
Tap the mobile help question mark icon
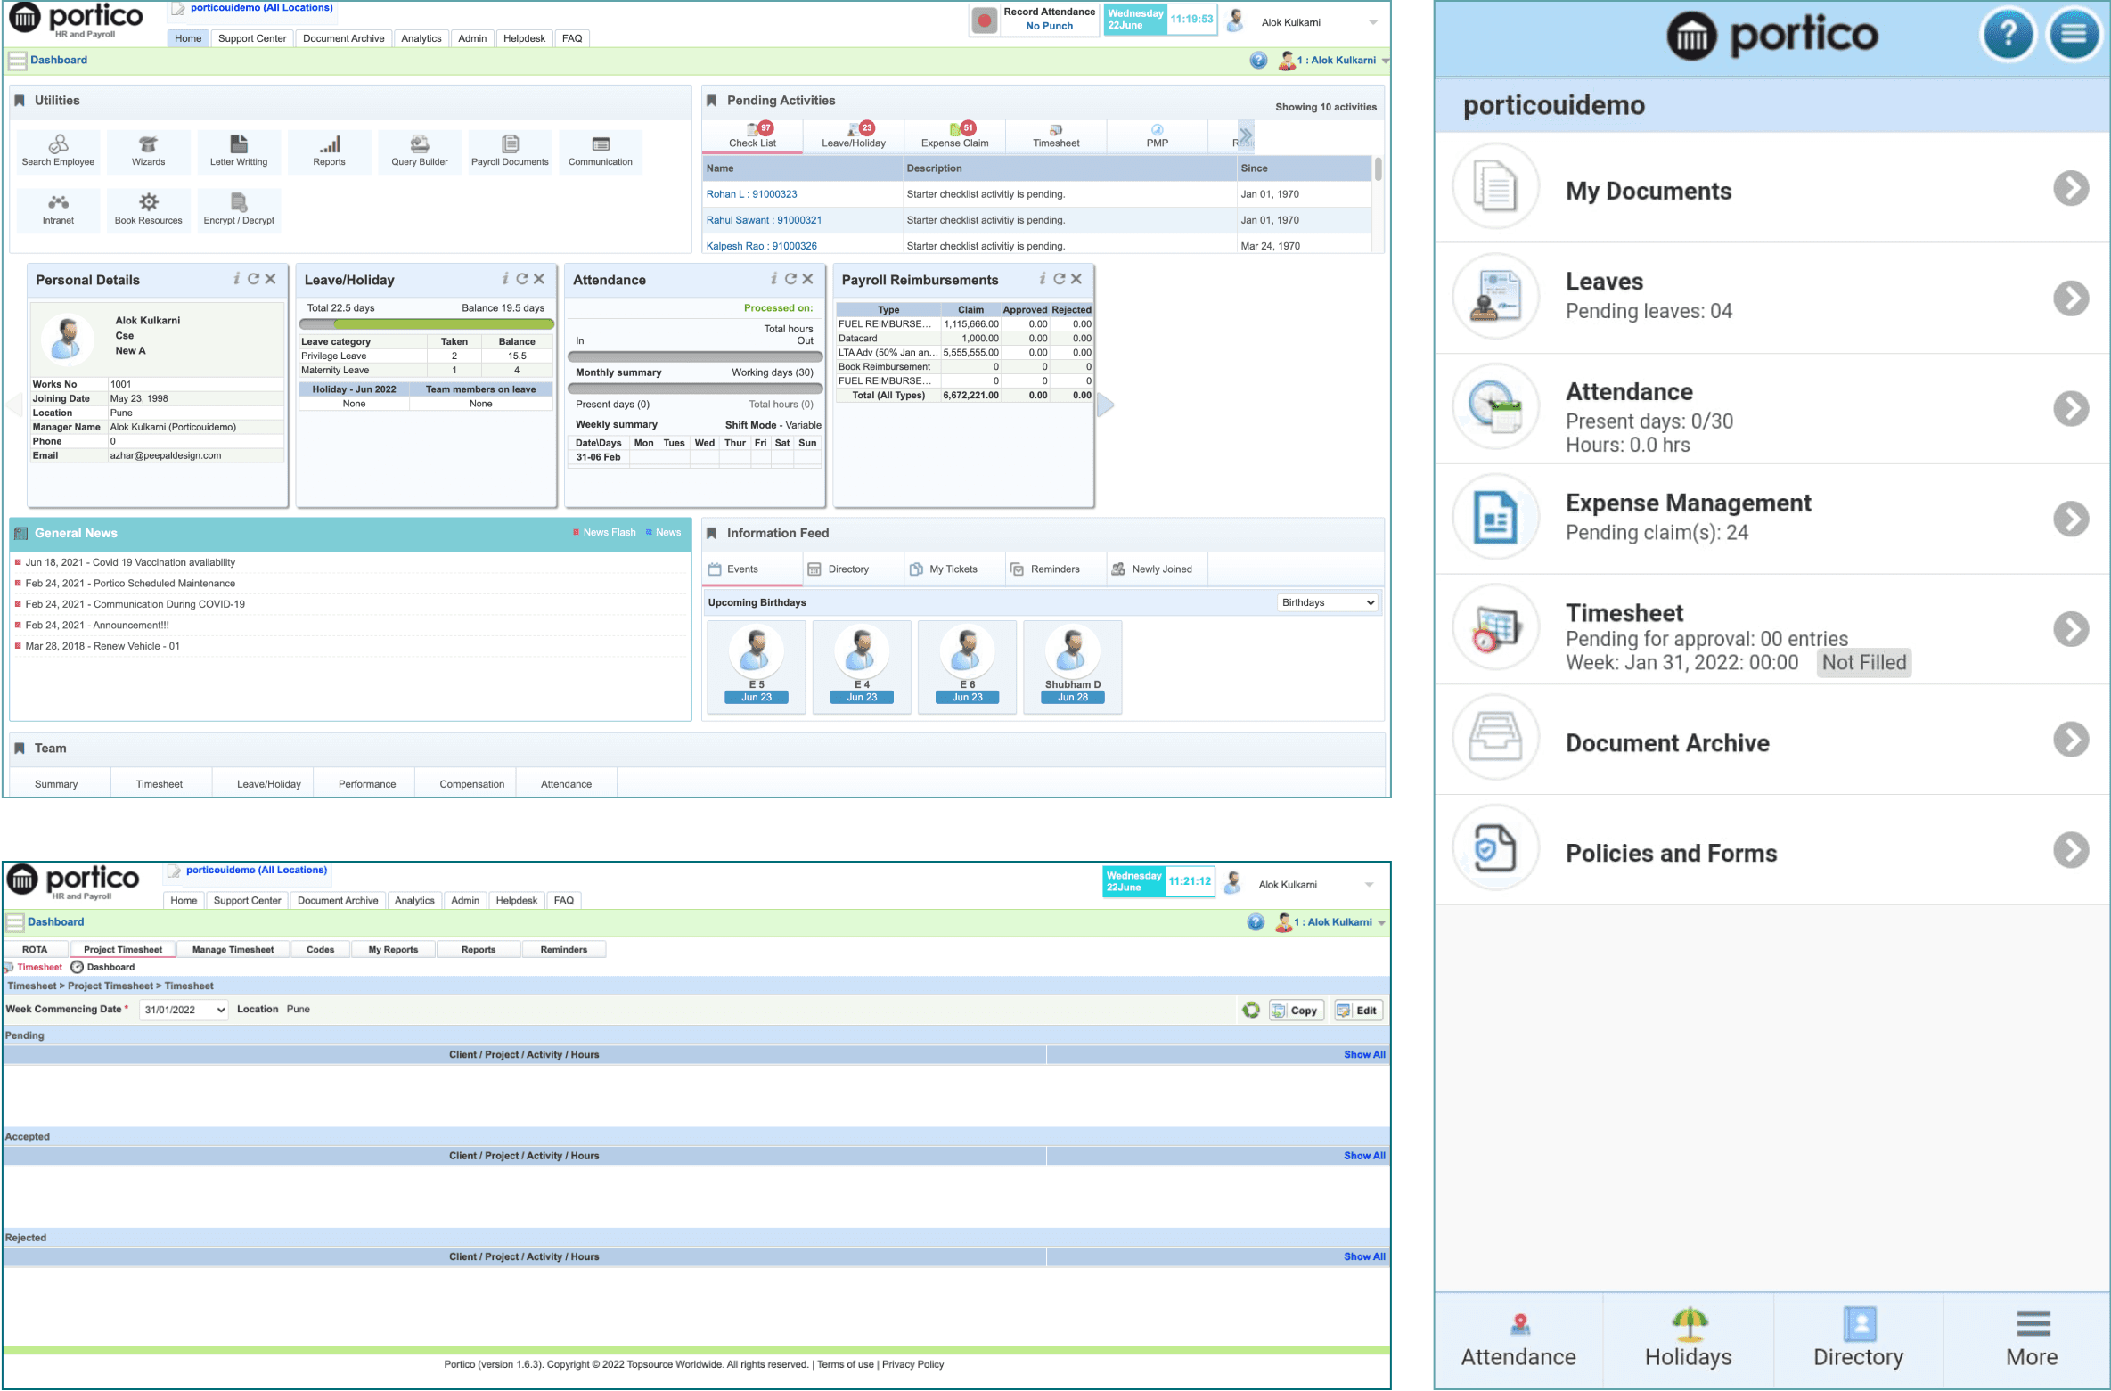(2007, 35)
